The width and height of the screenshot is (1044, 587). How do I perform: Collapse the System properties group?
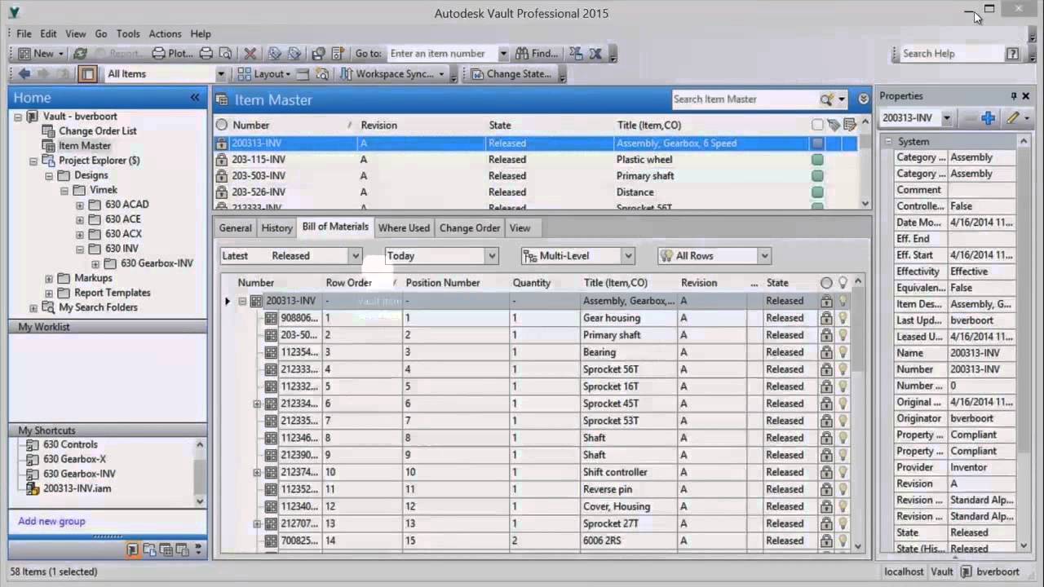click(x=888, y=142)
